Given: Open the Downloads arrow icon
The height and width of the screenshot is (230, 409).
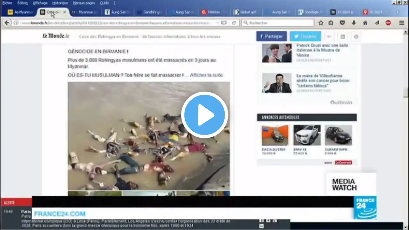Looking at the screenshot, I should click(x=354, y=23).
